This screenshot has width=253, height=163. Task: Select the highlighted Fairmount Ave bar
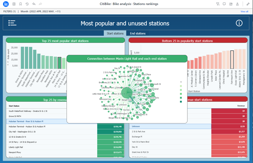point(232,60)
